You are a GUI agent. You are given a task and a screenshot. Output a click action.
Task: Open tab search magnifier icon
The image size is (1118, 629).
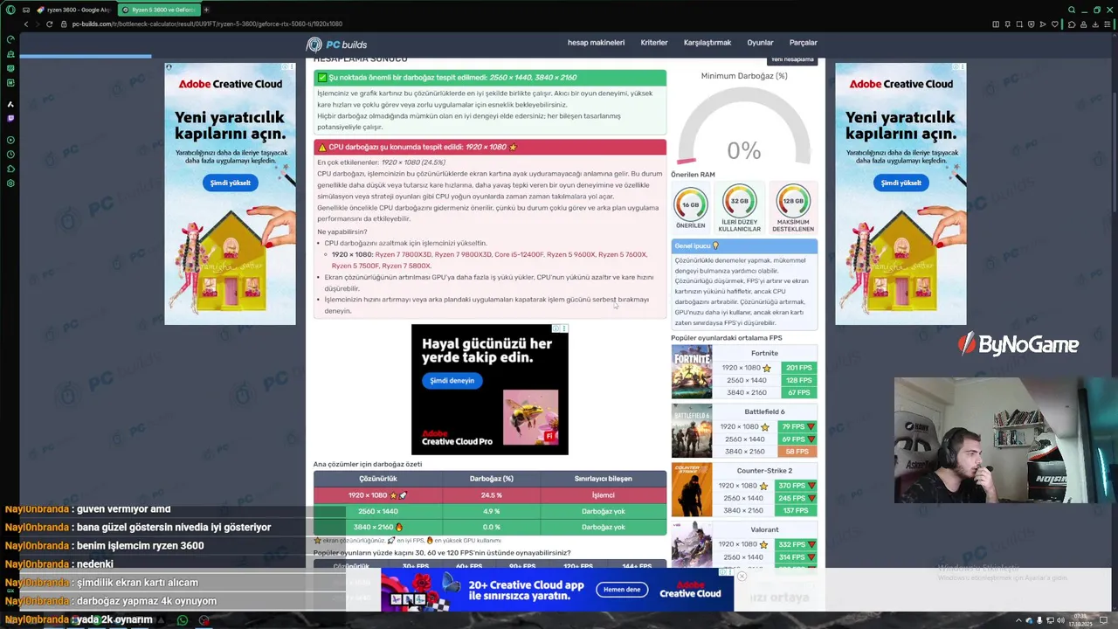click(1072, 10)
